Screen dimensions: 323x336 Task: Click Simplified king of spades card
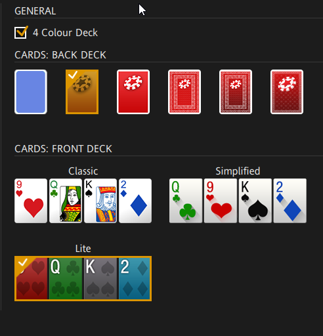click(x=255, y=201)
